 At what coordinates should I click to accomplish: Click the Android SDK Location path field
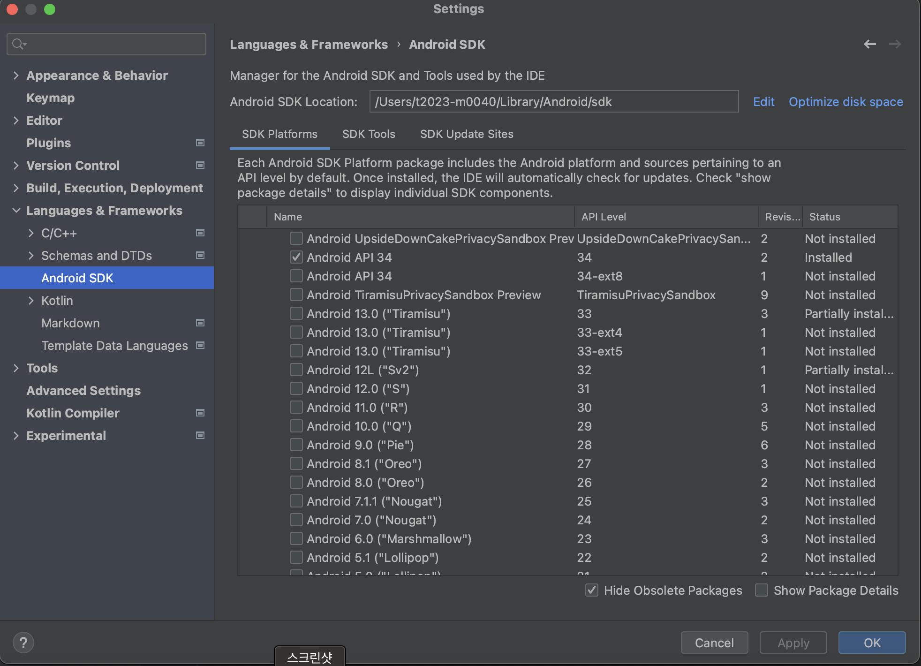[554, 101]
